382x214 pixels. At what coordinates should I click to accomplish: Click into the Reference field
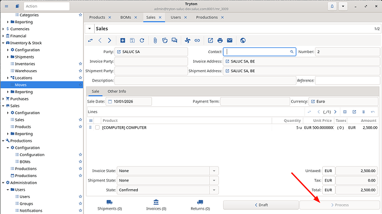(x=347, y=81)
